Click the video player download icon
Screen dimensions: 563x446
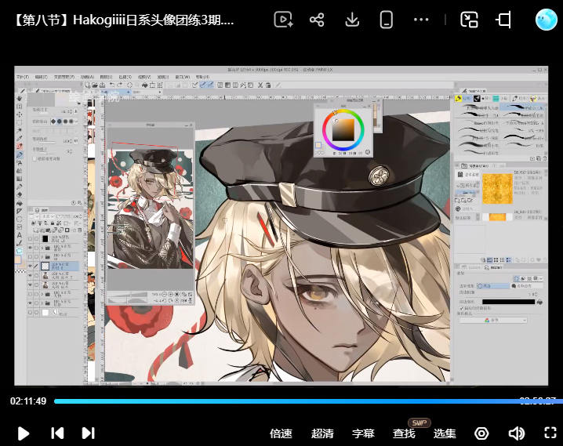352,20
